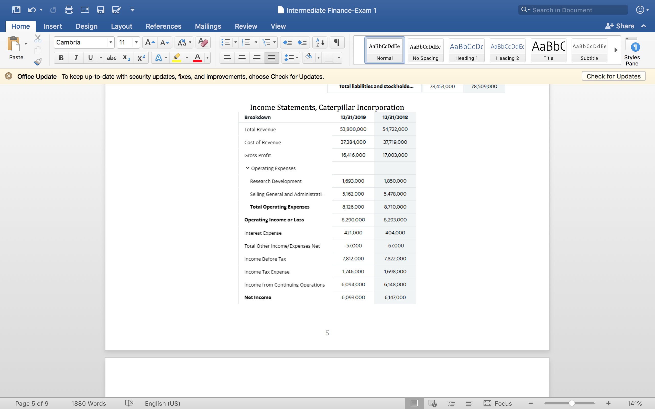Click the Save disk icon
The width and height of the screenshot is (655, 409).
pos(101,10)
